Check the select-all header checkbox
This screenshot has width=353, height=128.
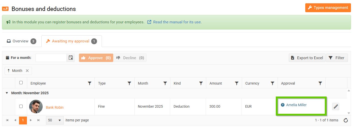(21, 83)
